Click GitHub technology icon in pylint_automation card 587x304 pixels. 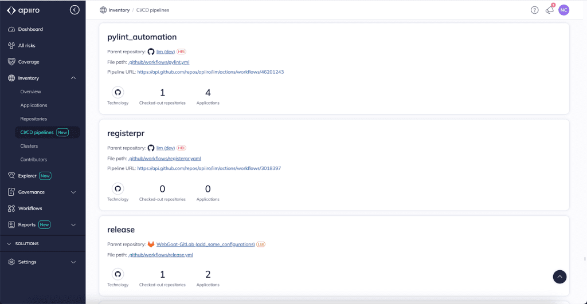(x=118, y=92)
